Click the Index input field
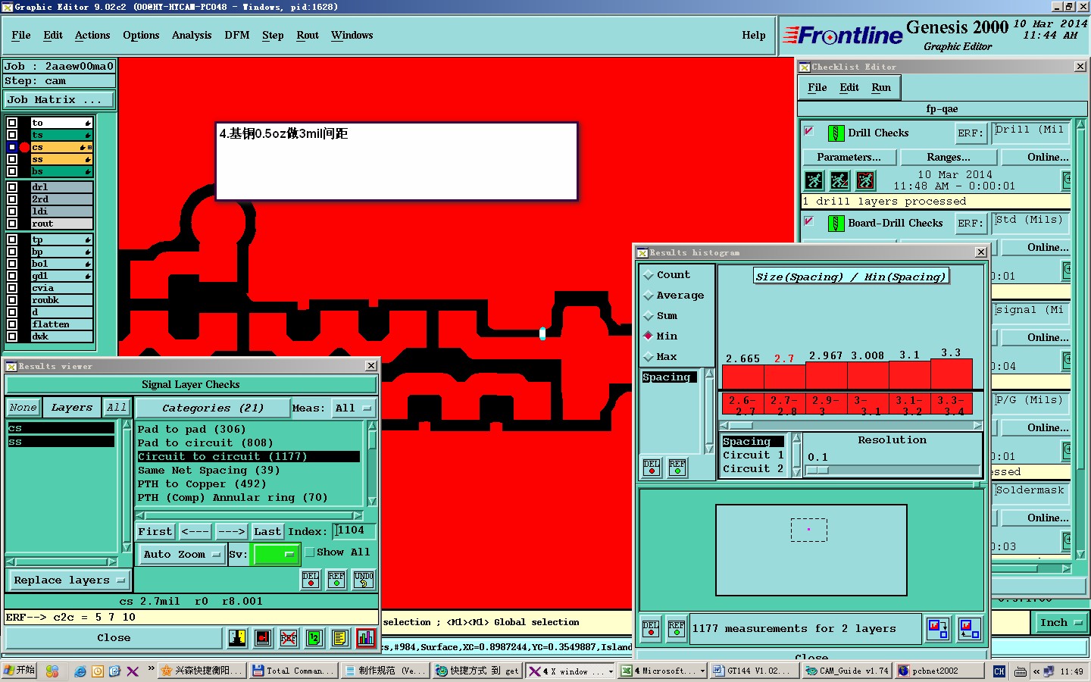 [354, 531]
